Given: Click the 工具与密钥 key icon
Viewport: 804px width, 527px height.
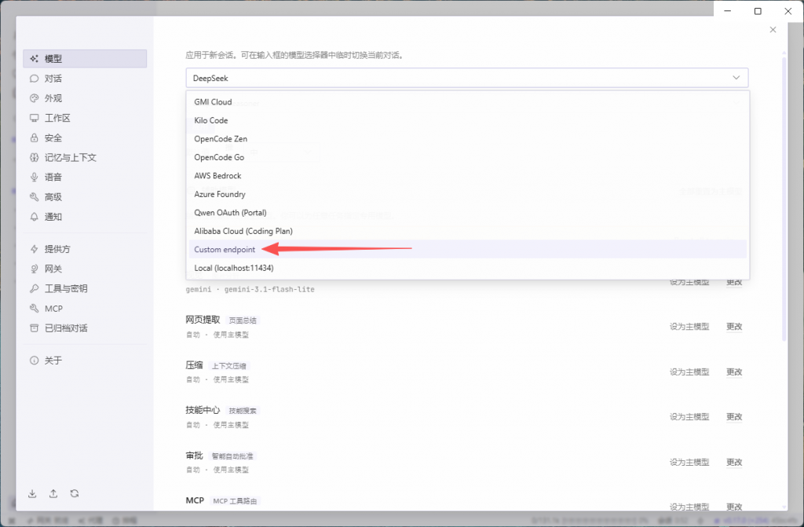Looking at the screenshot, I should pyautogui.click(x=34, y=288).
